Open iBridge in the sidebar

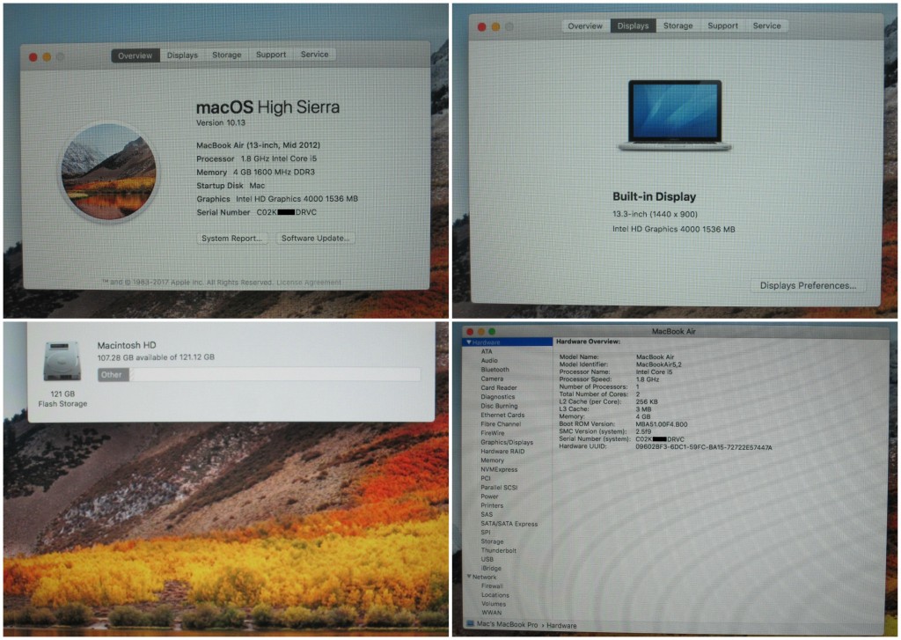pyautogui.click(x=491, y=568)
